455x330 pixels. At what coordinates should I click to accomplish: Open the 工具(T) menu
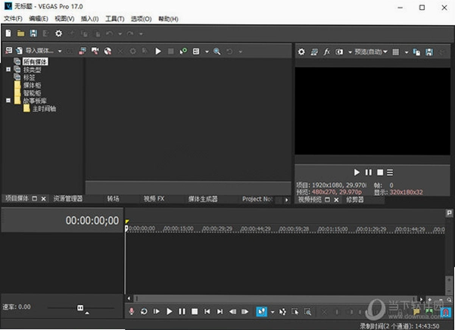pos(114,19)
